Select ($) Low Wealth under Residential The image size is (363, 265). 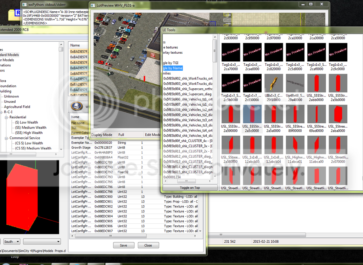point(26,122)
